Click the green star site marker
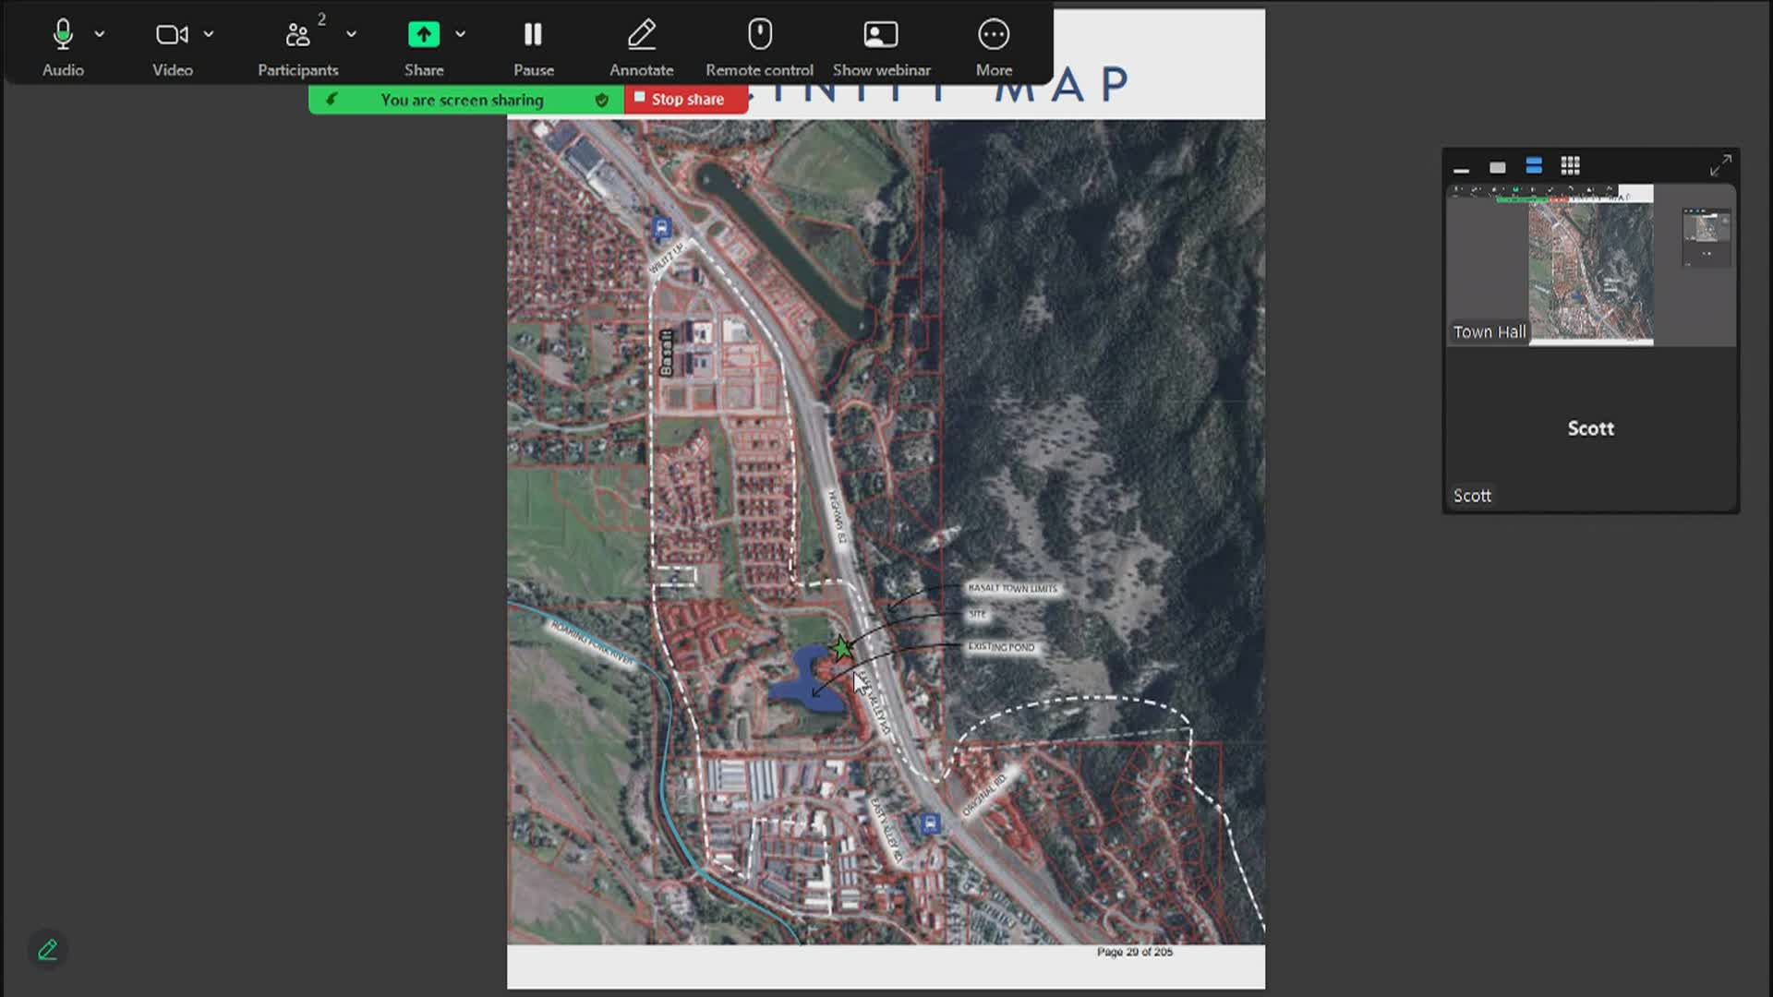The height and width of the screenshot is (997, 1773). point(841,648)
